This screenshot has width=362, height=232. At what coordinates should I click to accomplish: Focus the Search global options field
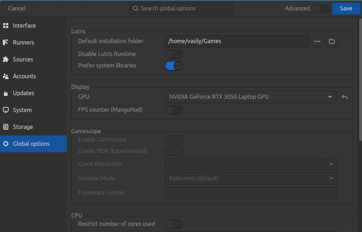182,9
